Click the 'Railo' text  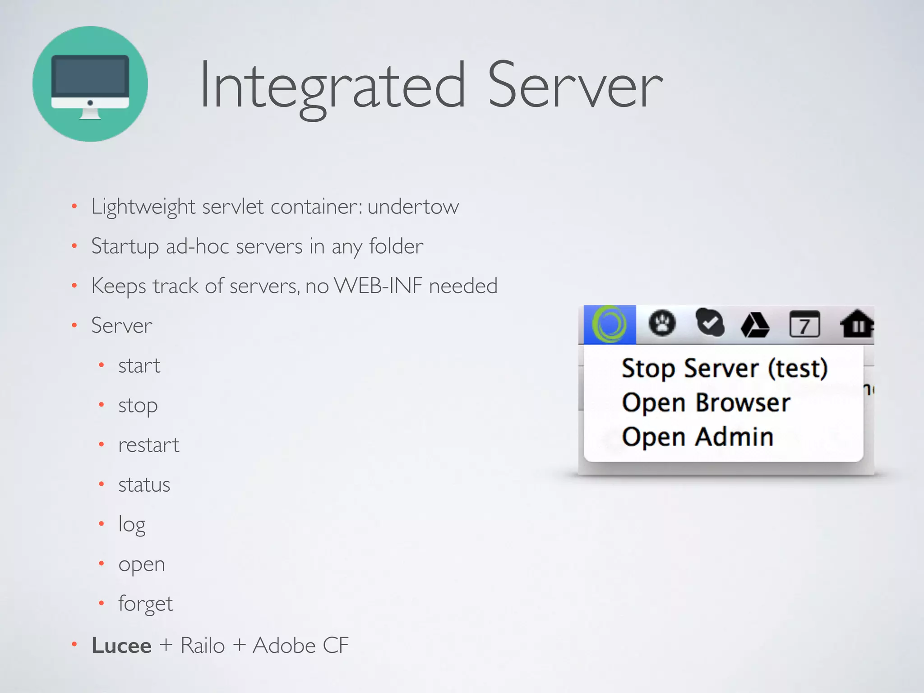pyautogui.click(x=203, y=646)
